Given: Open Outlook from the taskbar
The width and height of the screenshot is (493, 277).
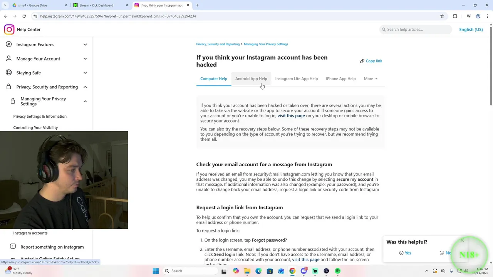Looking at the screenshot, I should pos(281,271).
